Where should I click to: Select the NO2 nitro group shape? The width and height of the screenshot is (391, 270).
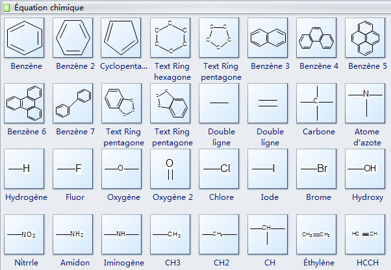coord(24,234)
